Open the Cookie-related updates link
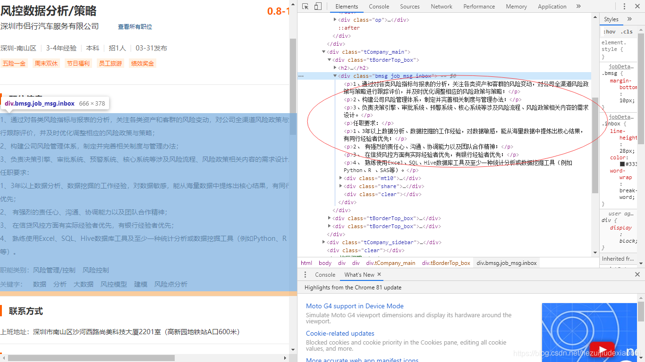This screenshot has width=645, height=362. click(x=340, y=333)
